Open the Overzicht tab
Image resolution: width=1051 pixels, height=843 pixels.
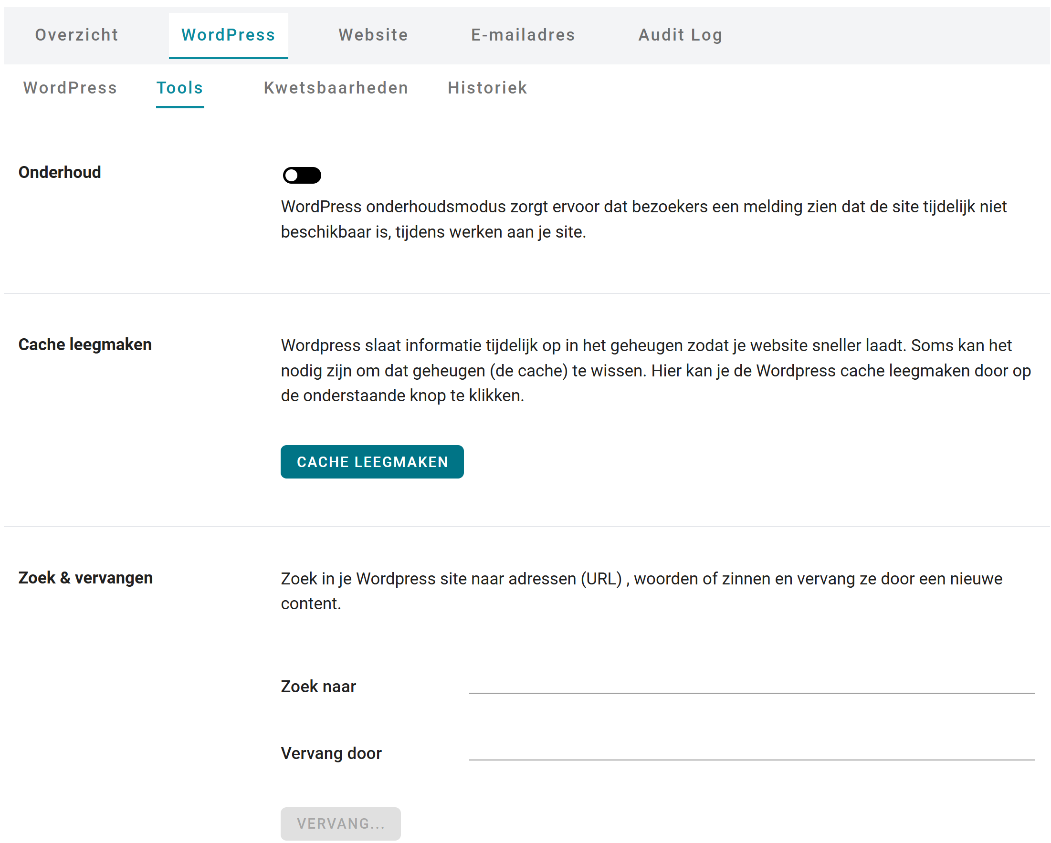tap(76, 35)
